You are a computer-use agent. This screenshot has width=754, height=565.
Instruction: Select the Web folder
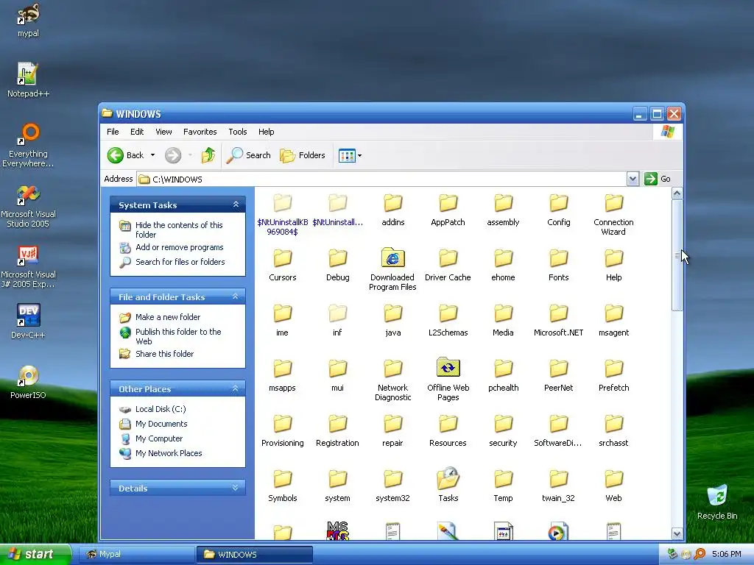tap(613, 486)
